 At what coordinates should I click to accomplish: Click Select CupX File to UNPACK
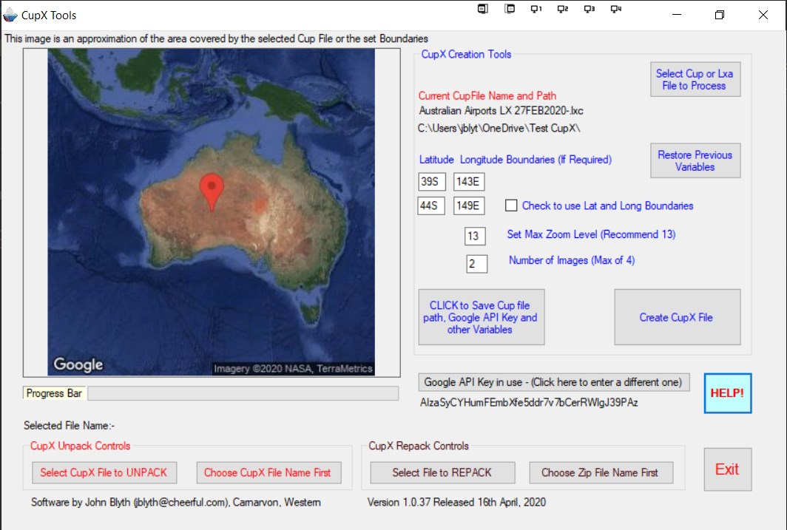104,472
